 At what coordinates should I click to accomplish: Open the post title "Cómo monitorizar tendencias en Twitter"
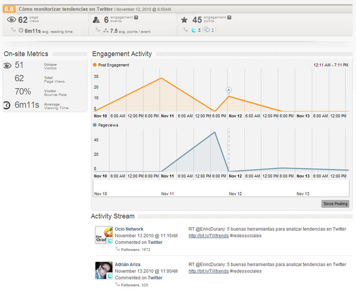(65, 9)
